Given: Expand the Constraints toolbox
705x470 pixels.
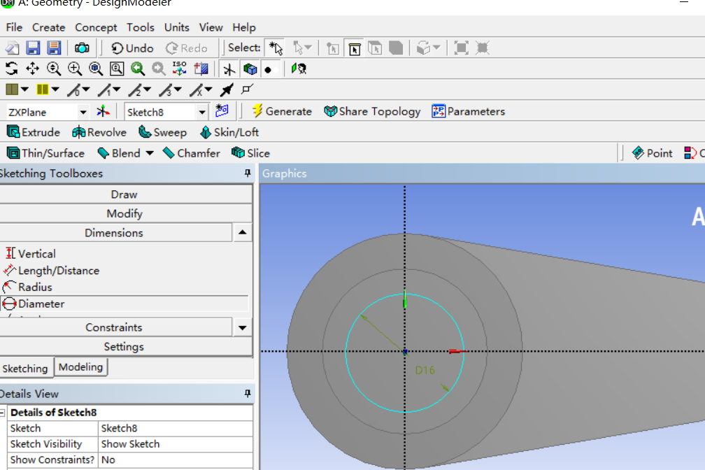Looking at the screenshot, I should 242,327.
